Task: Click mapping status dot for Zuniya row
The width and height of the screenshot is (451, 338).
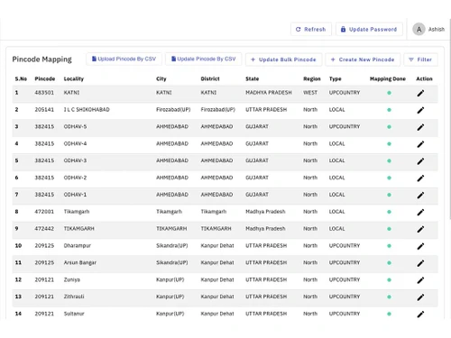Action: [389, 279]
